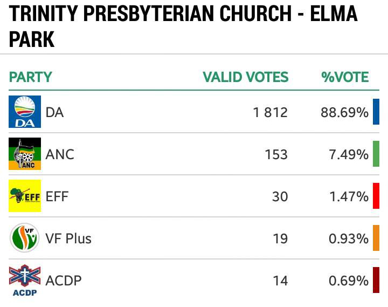Select the green ANC color bar
388x307 pixels.
point(376,154)
